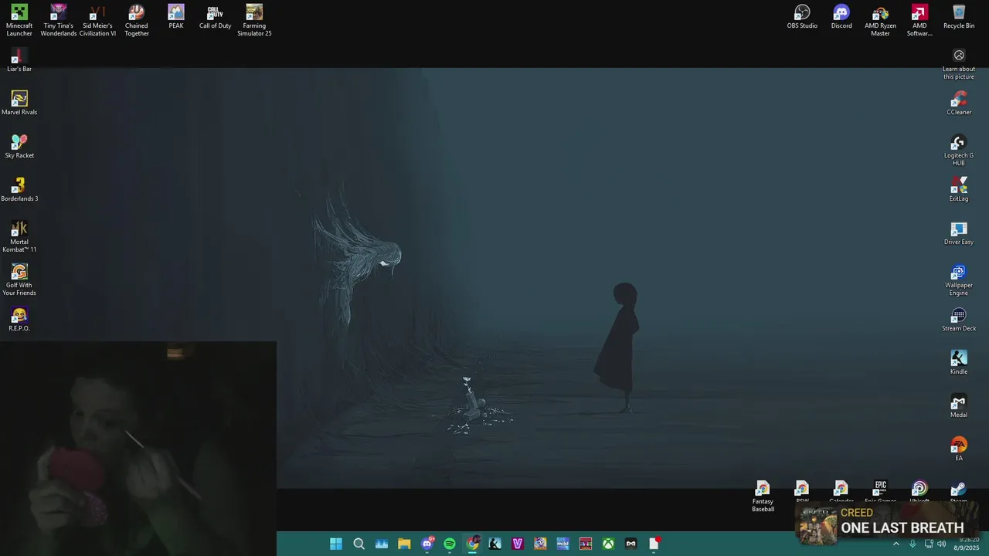Select the Recycle Bin
The height and width of the screenshot is (556, 989).
click(959, 17)
